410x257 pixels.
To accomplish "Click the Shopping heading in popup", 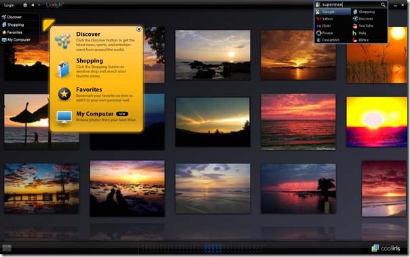I will tap(90, 61).
